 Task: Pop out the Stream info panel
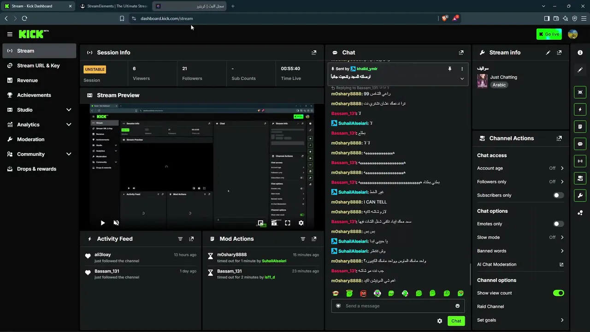(559, 53)
